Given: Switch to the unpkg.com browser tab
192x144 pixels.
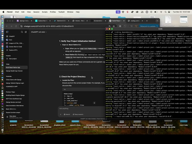Looking at the screenshot, I should click(135, 21).
